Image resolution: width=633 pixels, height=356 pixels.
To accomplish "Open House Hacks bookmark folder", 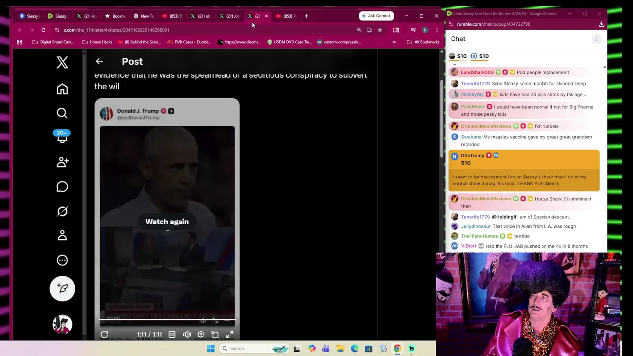I will tap(97, 42).
